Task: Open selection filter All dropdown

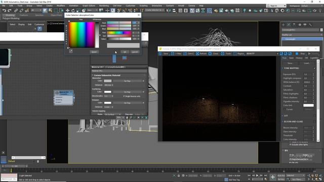Action: point(36,10)
